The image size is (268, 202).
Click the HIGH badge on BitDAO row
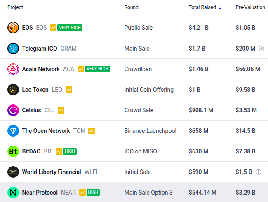pyautogui.click(x=70, y=151)
